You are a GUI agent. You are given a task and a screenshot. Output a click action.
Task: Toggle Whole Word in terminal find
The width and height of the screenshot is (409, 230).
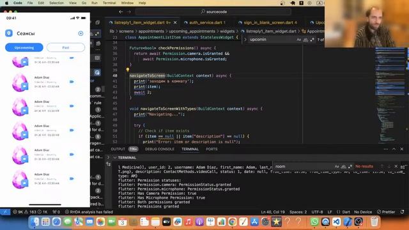(344, 166)
